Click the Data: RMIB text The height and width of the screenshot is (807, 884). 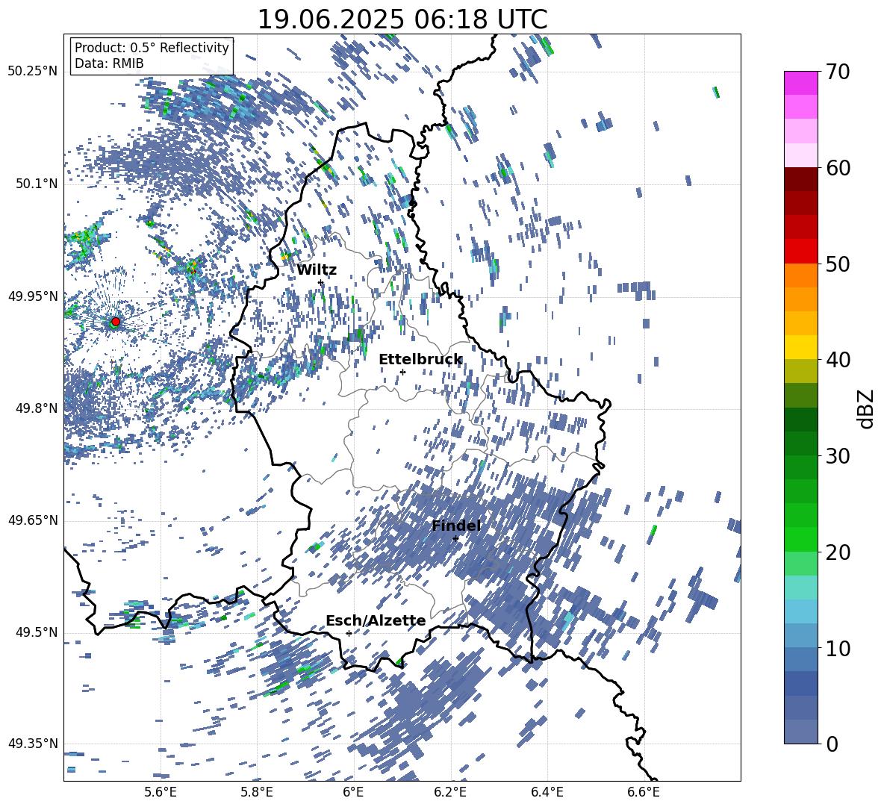click(x=109, y=63)
